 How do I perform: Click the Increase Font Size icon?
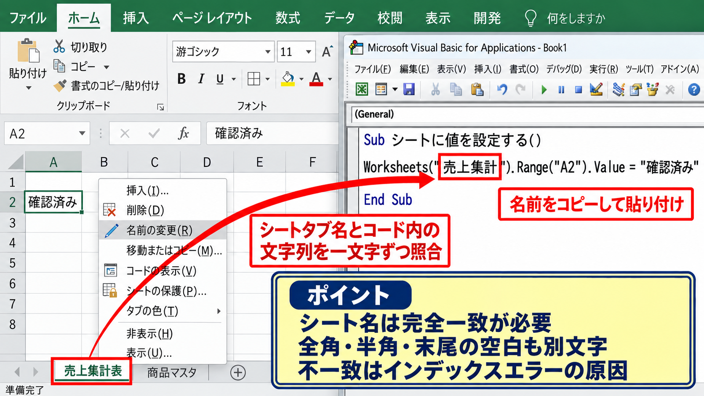[x=327, y=51]
